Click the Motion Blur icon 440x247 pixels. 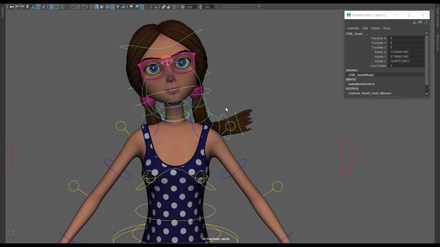coord(137,7)
